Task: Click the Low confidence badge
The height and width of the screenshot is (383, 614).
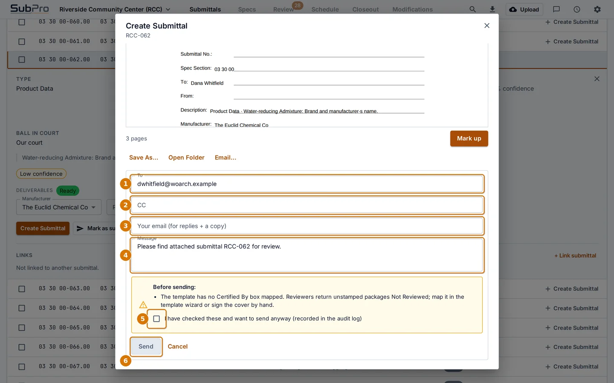Action: [41, 174]
